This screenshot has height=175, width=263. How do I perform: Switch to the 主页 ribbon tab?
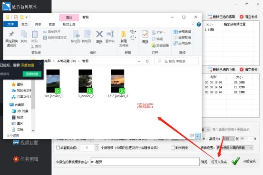tap(24, 24)
